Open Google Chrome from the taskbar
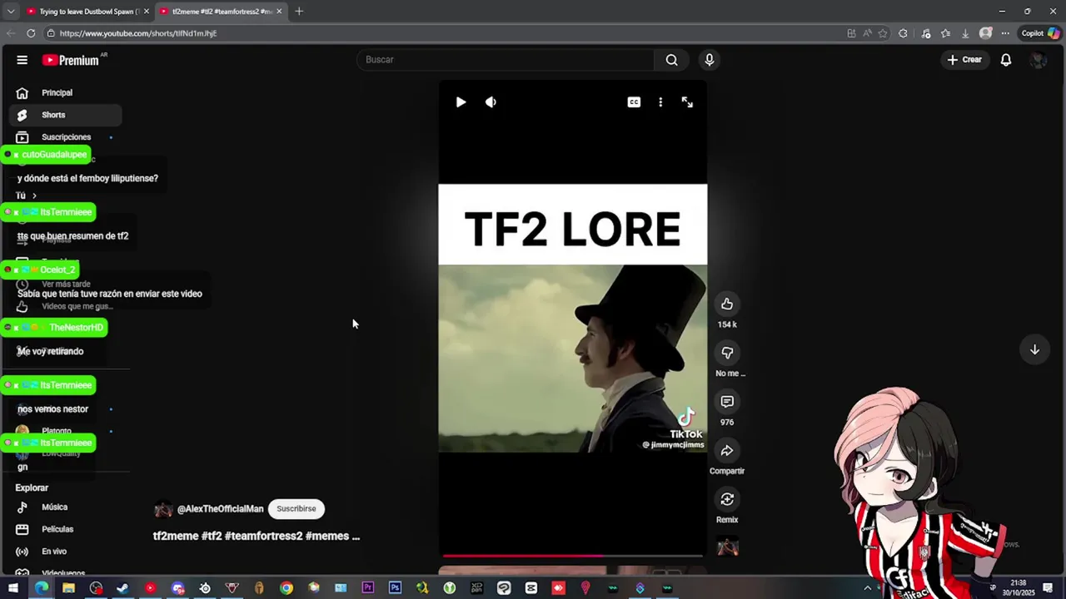Screen dimensions: 1066x599 click(x=286, y=588)
